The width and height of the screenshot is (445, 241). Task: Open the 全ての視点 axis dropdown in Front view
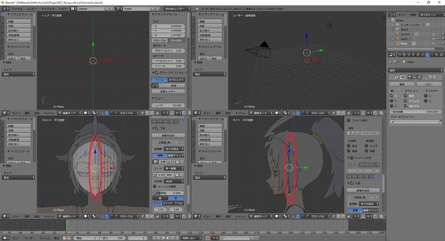(x=174, y=149)
